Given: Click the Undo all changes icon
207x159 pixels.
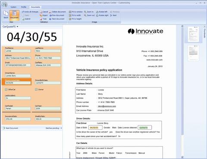Looking at the screenshot, I should pyautogui.click(x=23, y=12).
